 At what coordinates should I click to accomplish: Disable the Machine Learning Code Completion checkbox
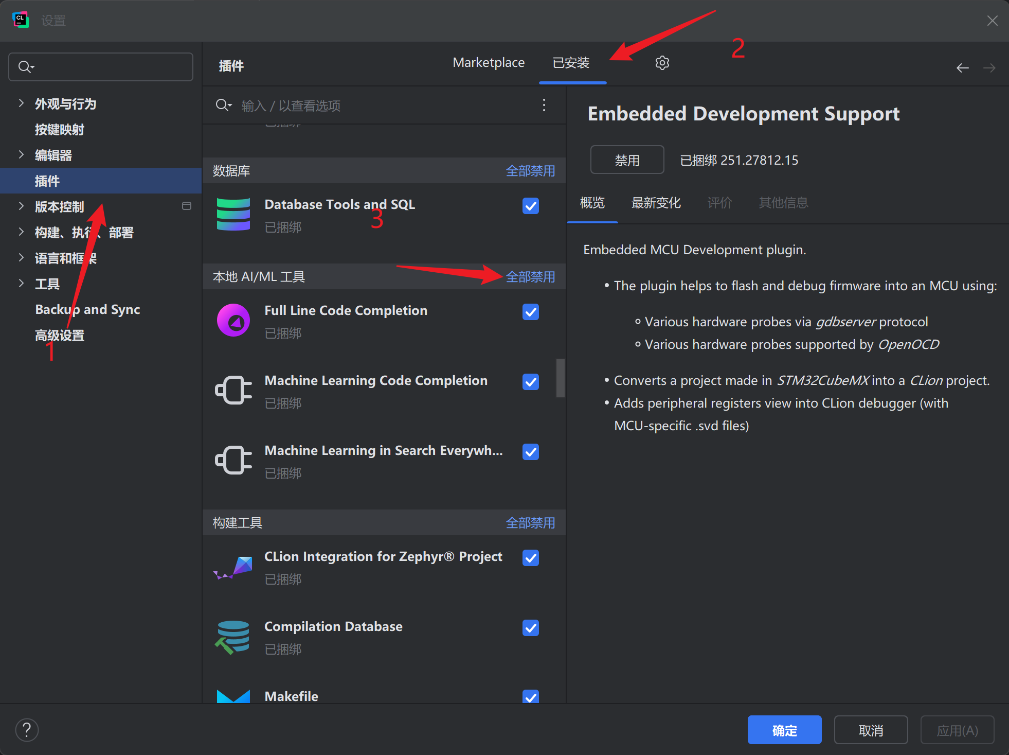coord(530,382)
